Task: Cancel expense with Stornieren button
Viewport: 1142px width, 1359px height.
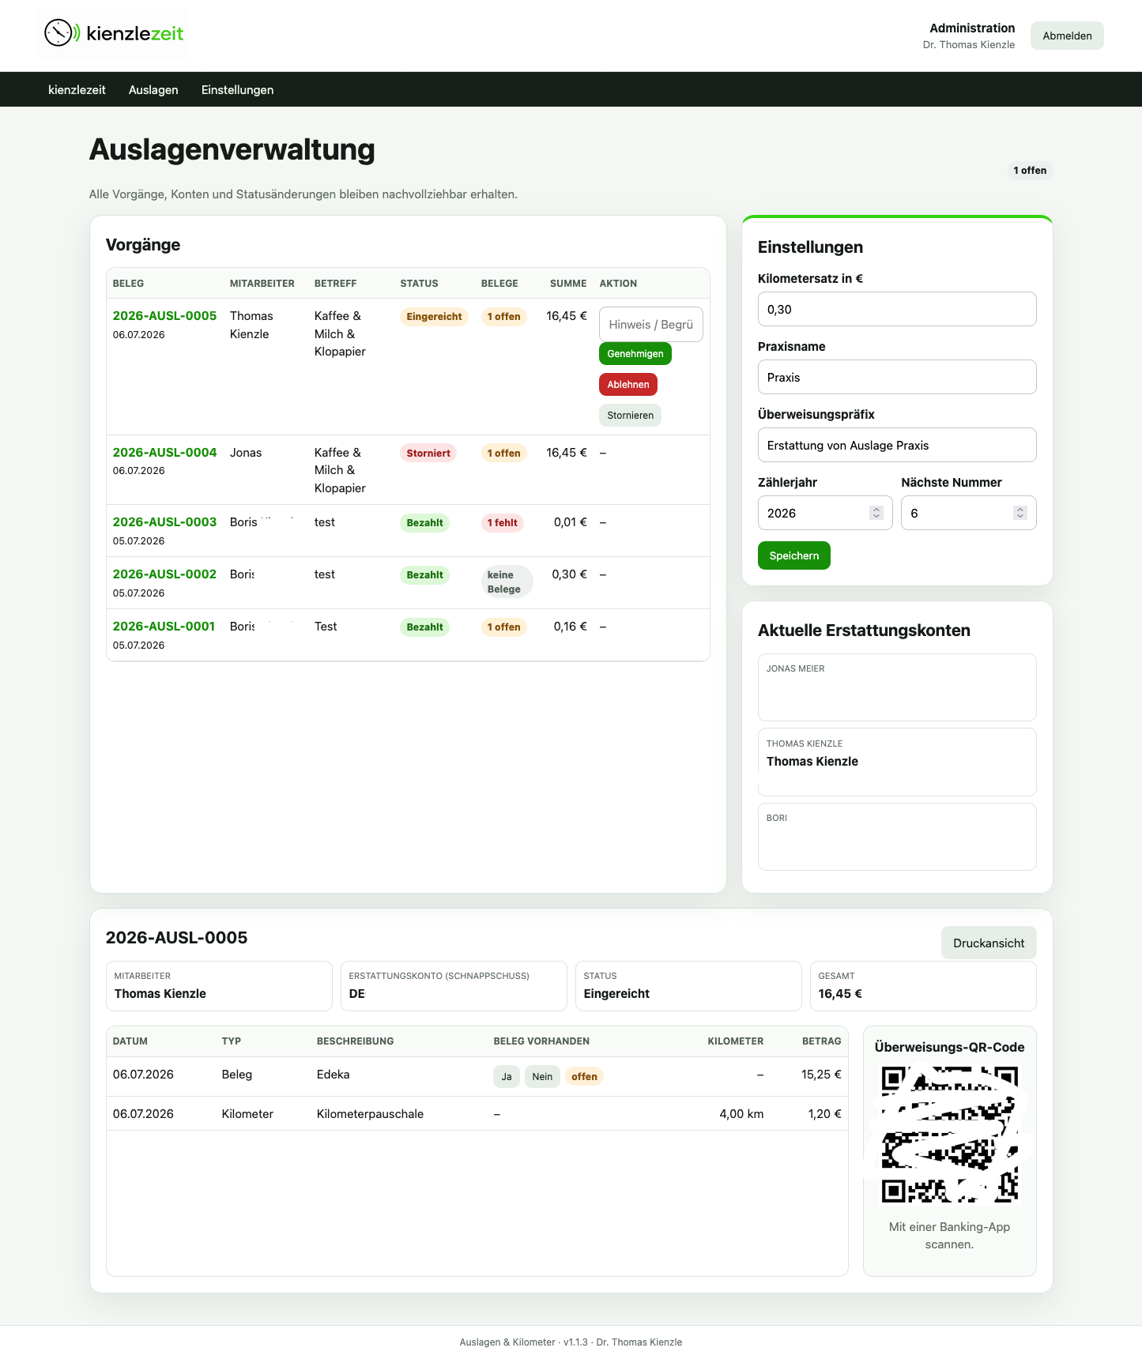Action: [x=630, y=416]
